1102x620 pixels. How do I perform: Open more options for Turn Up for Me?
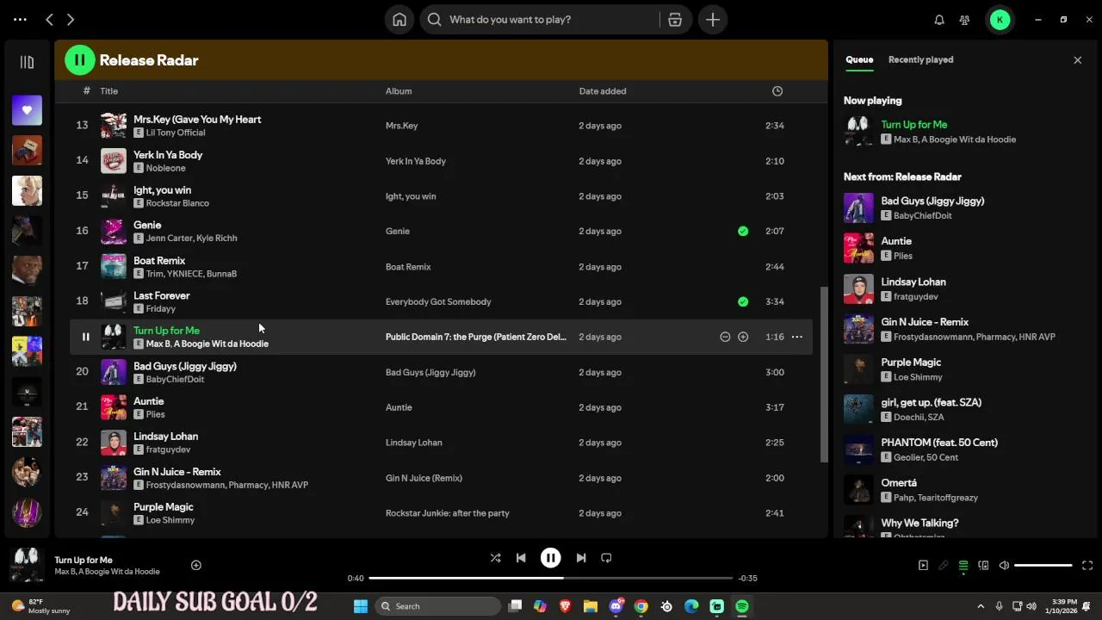coord(797,337)
